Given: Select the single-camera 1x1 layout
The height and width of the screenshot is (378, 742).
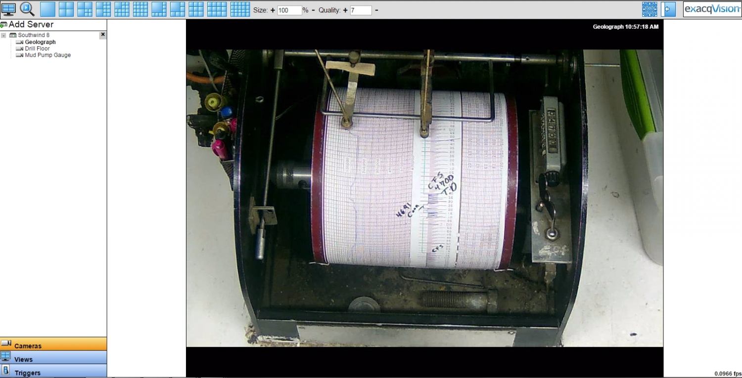Looking at the screenshot, I should click(47, 9).
